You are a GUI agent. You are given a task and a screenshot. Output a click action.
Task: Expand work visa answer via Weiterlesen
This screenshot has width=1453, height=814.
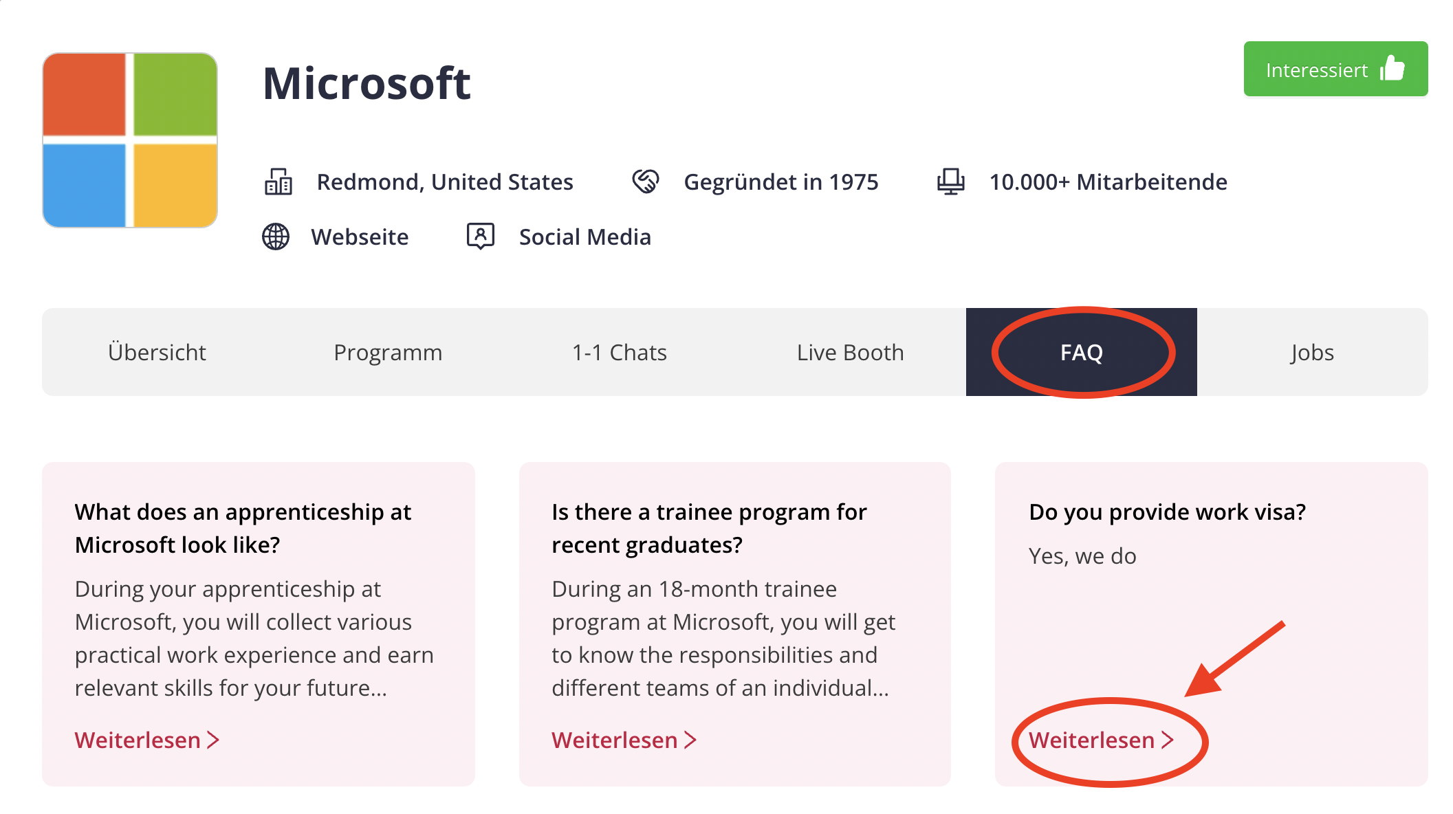pyautogui.click(x=1102, y=740)
